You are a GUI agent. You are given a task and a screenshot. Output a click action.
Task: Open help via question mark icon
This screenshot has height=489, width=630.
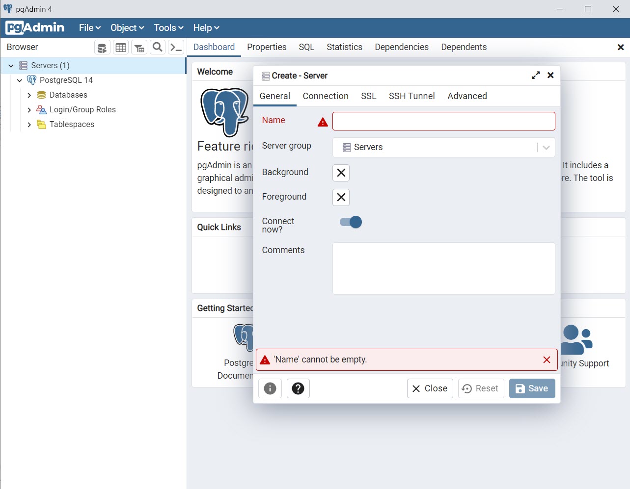298,388
